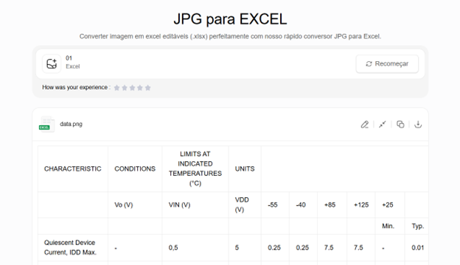
Task: Rate experience with the third star
Action: click(x=132, y=88)
